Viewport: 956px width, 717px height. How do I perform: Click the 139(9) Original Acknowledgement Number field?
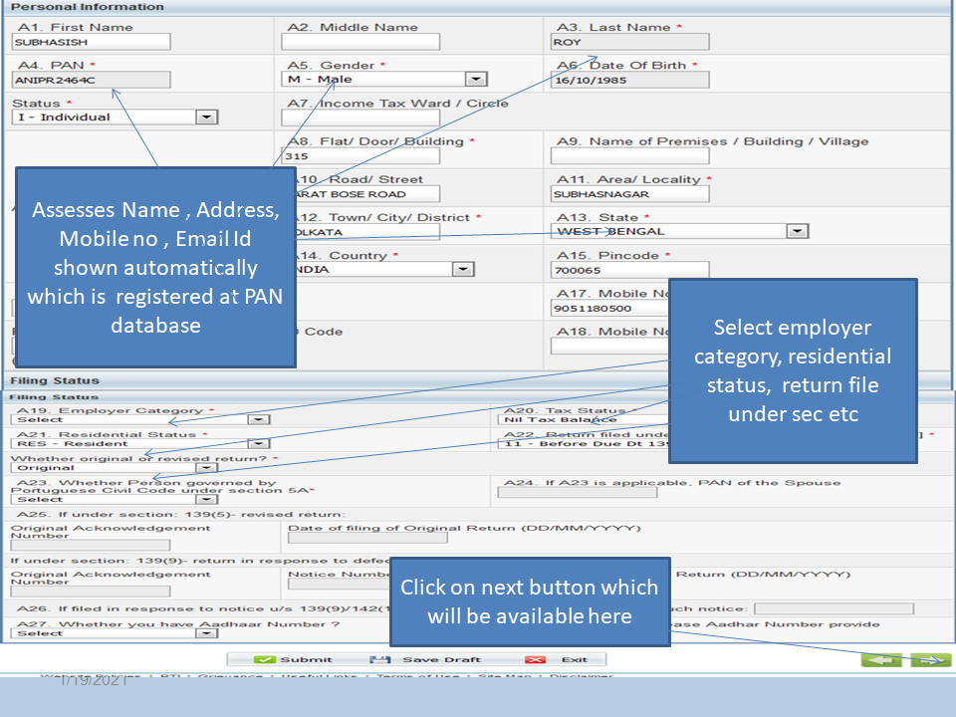coord(91,592)
